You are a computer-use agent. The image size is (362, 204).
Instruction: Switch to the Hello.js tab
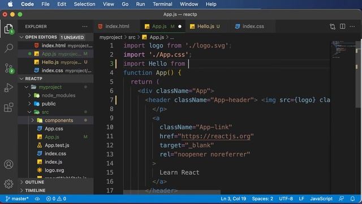(x=205, y=27)
